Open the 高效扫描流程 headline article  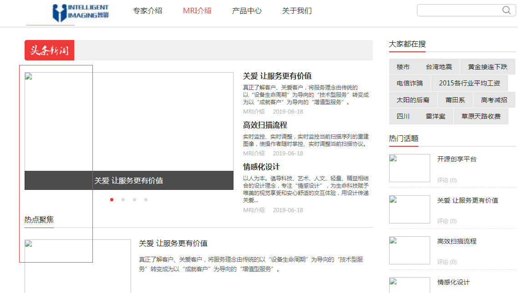pyautogui.click(x=265, y=125)
